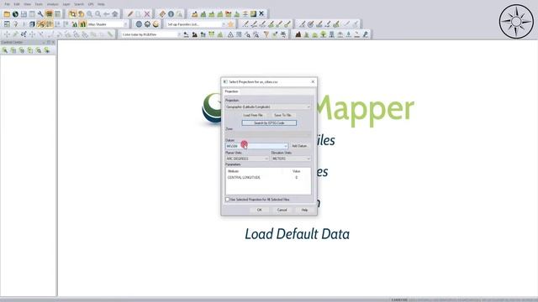The image size is (538, 302).
Task: Open the Analysis menu
Action: click(x=52, y=4)
